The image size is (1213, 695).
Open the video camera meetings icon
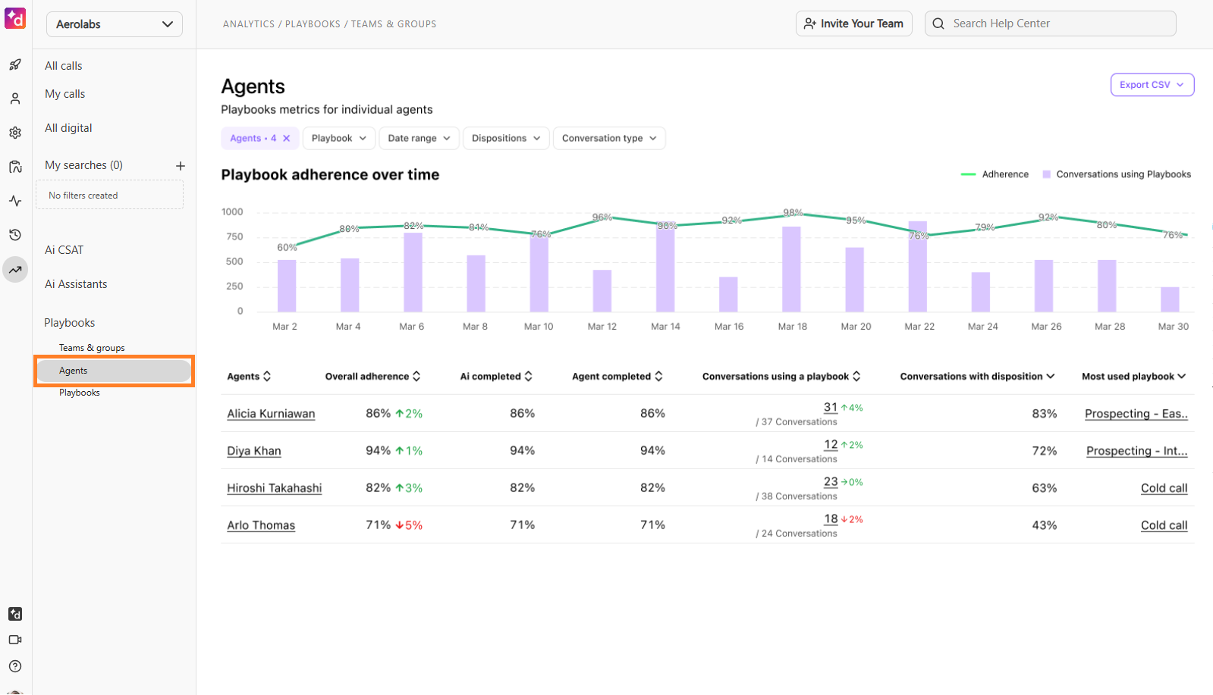tap(15, 640)
